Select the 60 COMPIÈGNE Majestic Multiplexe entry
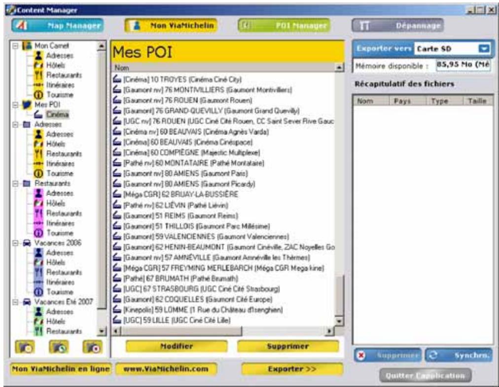499x387 pixels. (192, 153)
